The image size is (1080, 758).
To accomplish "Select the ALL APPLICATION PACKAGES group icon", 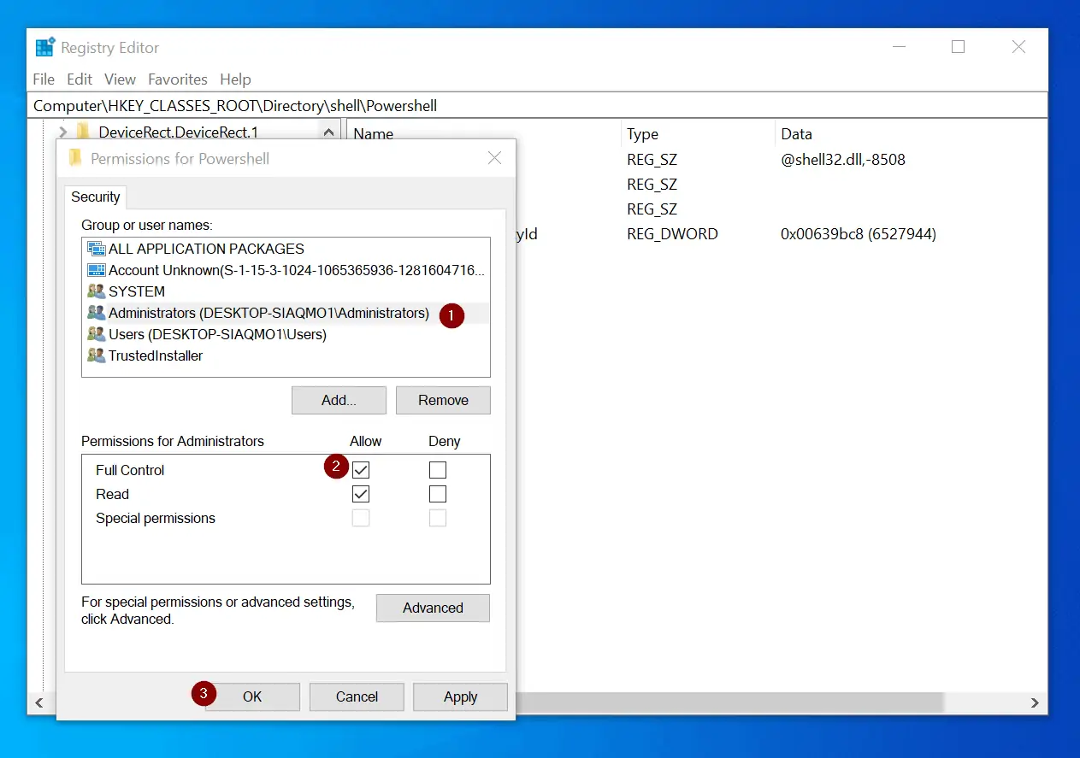I will point(96,249).
